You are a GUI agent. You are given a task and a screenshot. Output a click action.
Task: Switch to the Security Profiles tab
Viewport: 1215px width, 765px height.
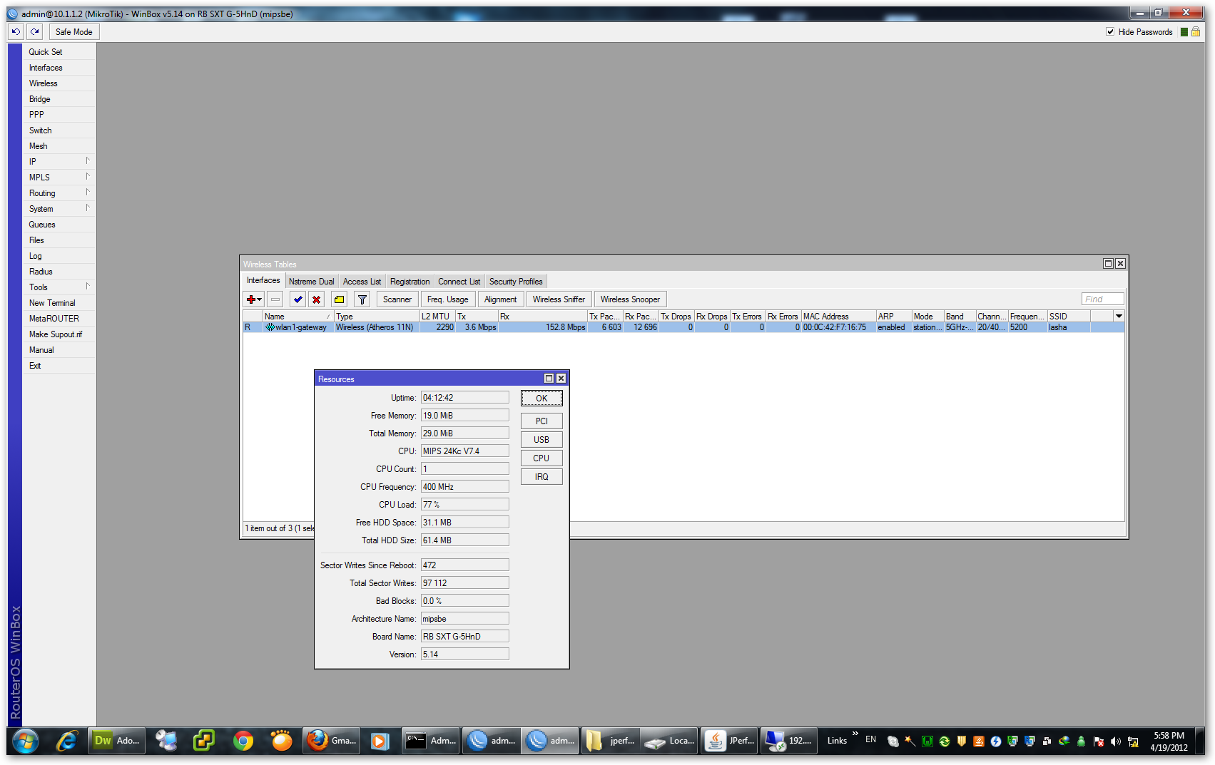click(516, 282)
